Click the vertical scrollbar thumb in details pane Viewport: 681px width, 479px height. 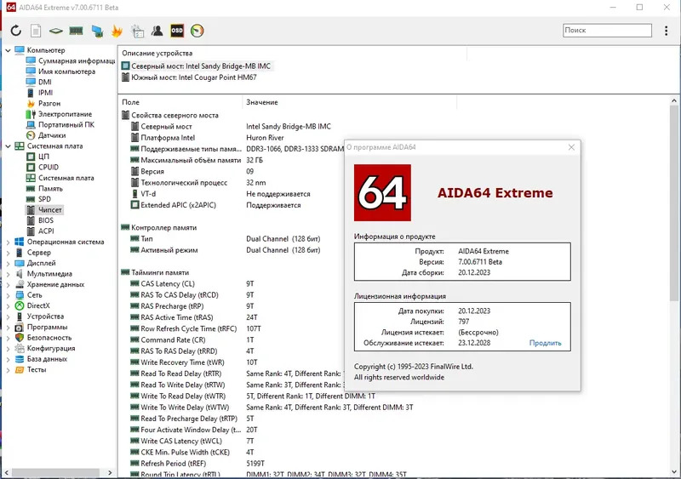[673, 202]
